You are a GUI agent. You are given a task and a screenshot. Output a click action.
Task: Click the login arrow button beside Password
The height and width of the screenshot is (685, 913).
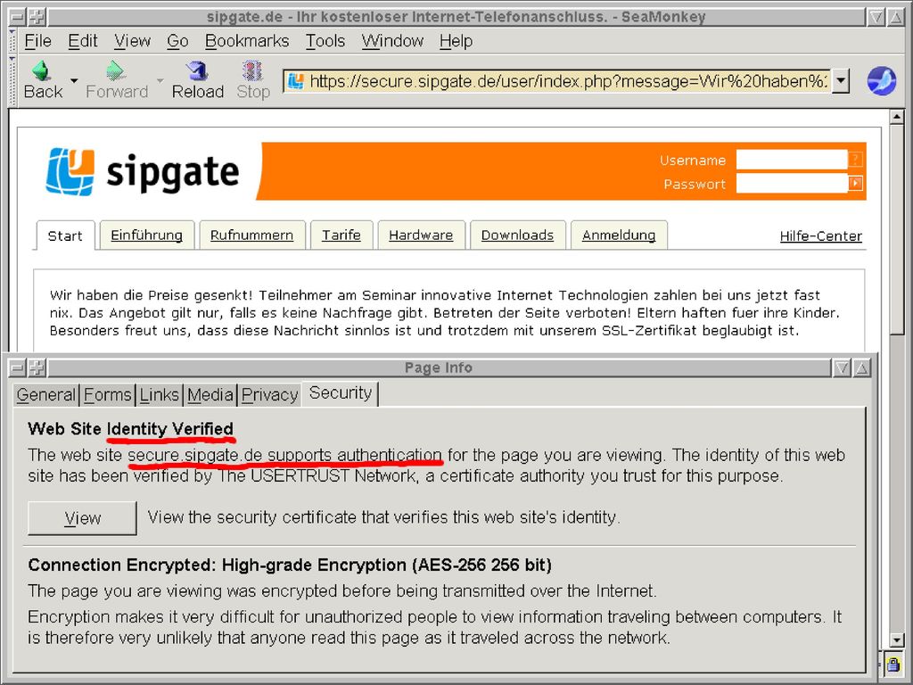point(855,184)
